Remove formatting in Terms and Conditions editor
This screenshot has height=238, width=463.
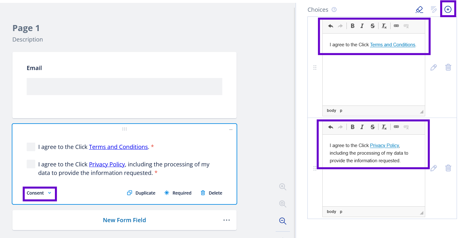pos(384,26)
